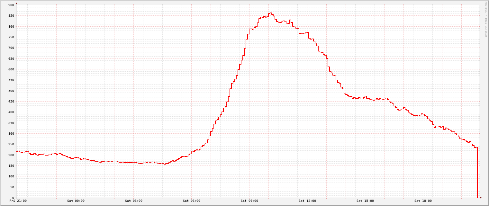Click the Sat 18:00 timestamp label

(423, 201)
